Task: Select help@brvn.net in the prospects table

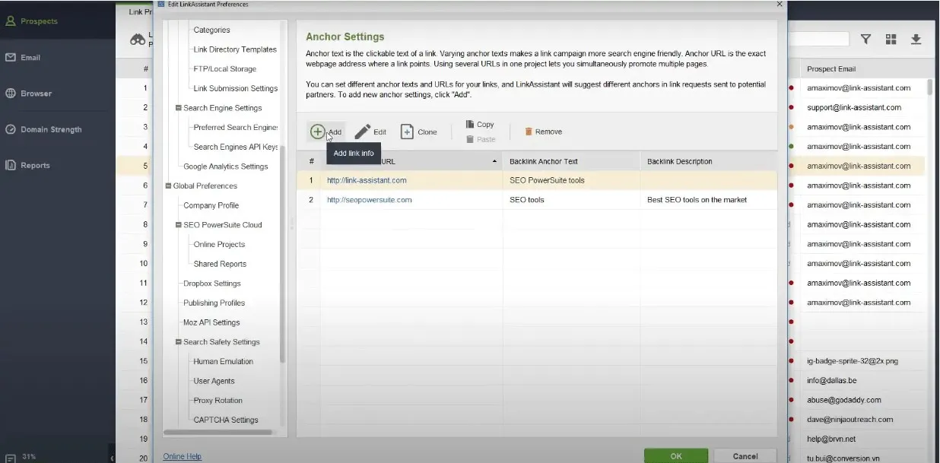Action: click(833, 439)
